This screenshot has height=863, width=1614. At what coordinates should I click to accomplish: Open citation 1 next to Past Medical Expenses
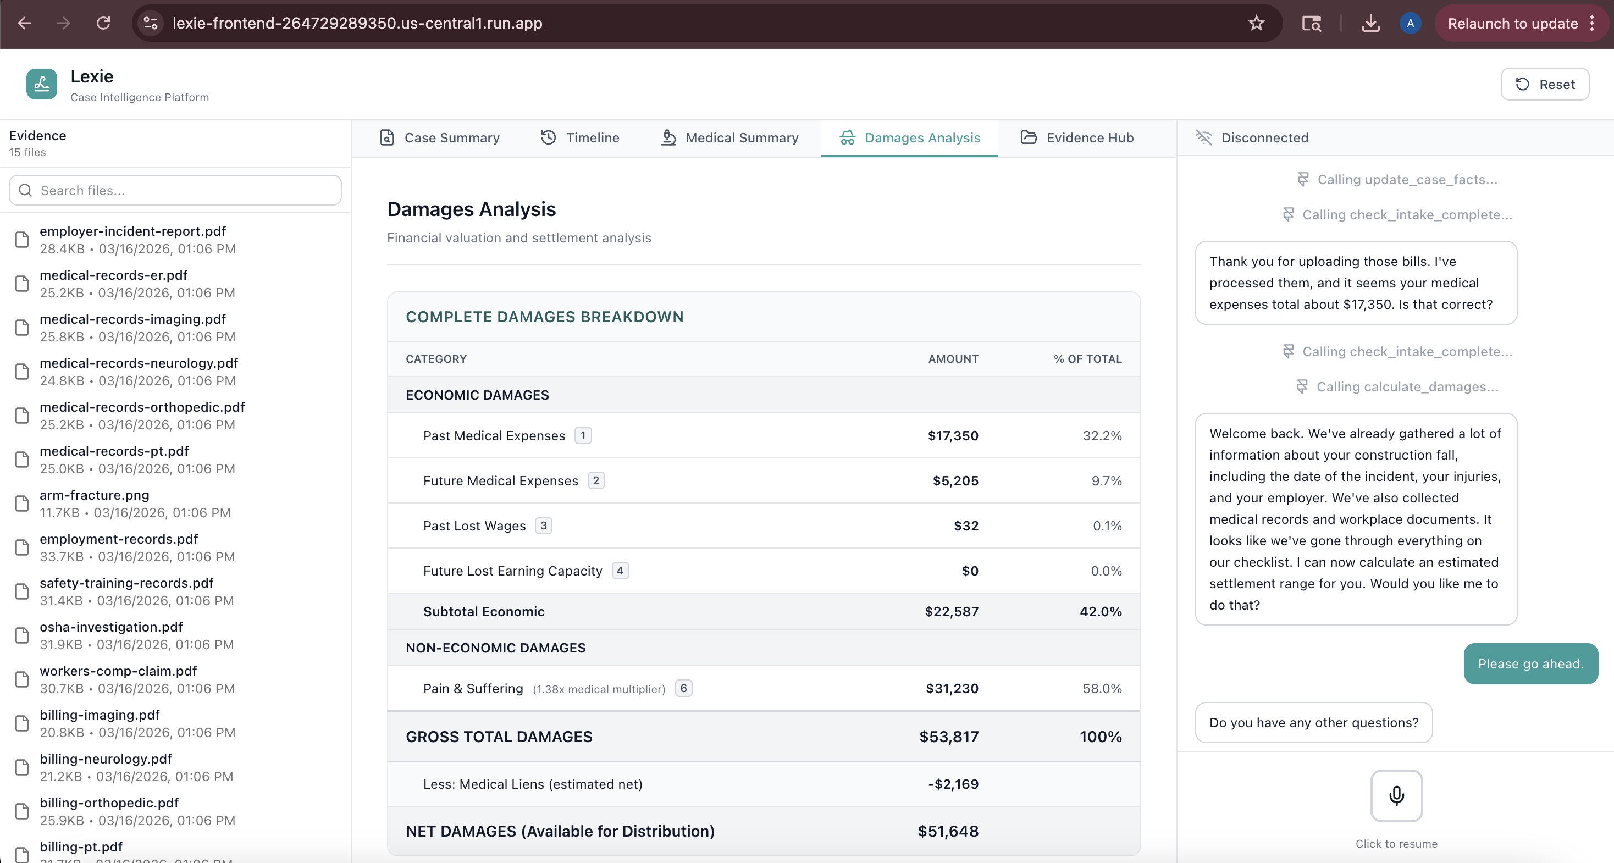(583, 435)
